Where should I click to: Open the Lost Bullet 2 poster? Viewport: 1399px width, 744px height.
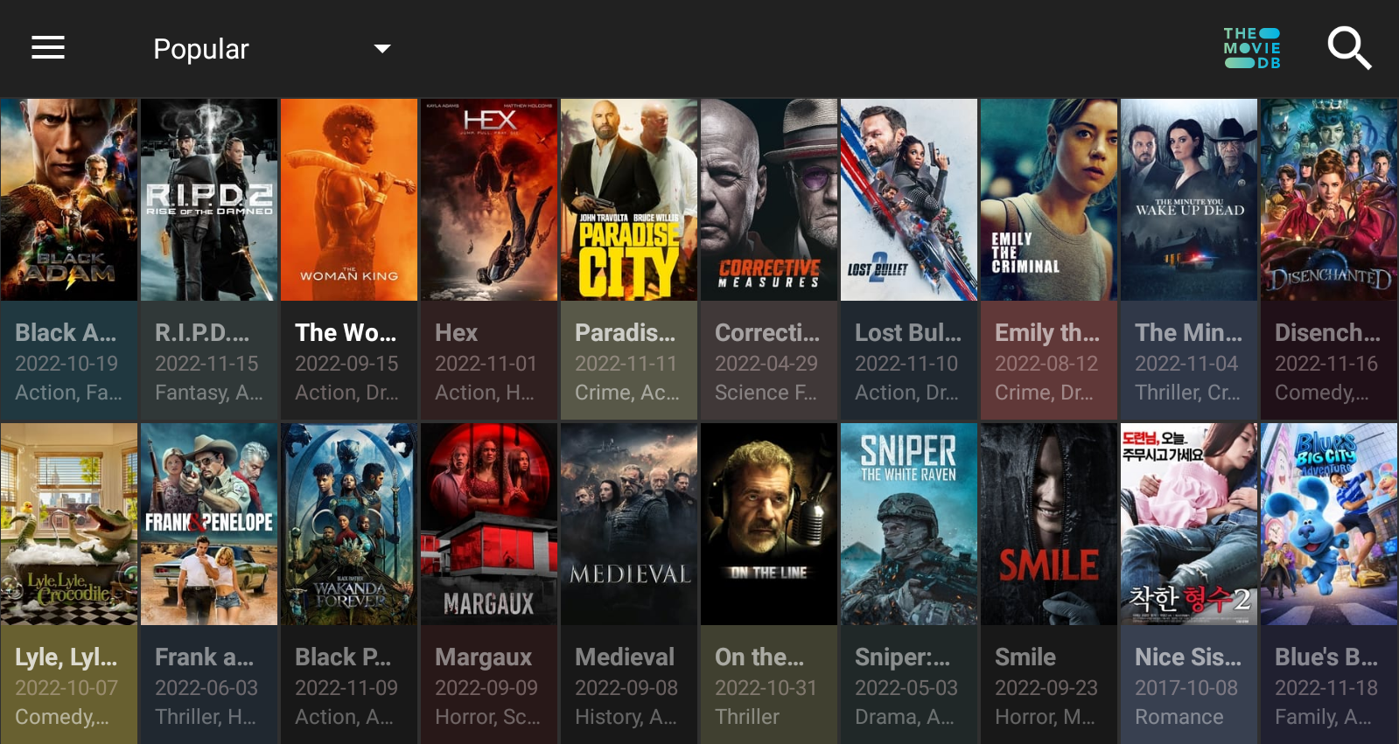(909, 199)
